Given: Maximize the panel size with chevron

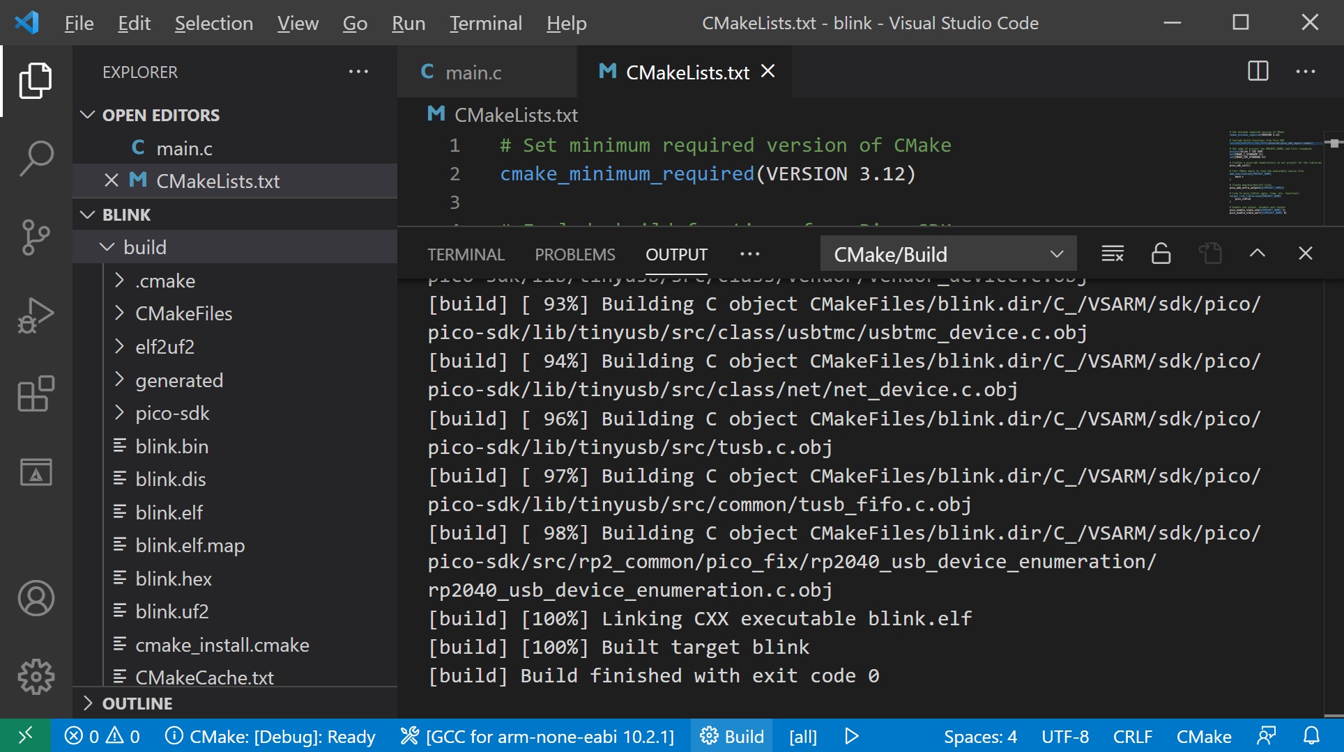Looking at the screenshot, I should 1257,254.
